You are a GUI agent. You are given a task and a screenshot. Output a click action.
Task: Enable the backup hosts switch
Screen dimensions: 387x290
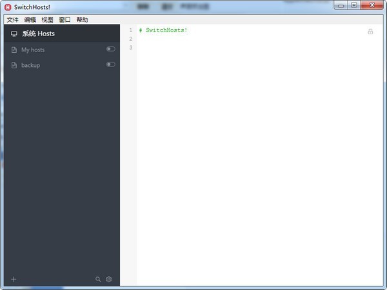pyautogui.click(x=110, y=64)
